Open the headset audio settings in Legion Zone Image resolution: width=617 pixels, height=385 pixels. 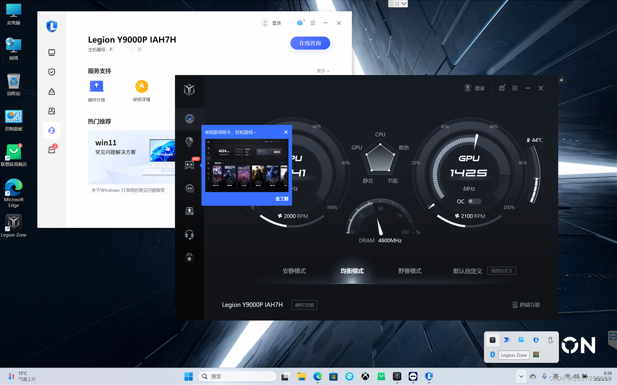[189, 234]
